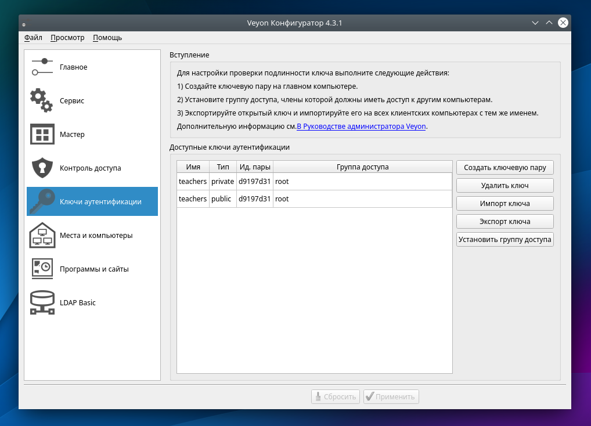Minimize the Veyon Конфигуратор window
The height and width of the screenshot is (426, 591).
click(535, 23)
